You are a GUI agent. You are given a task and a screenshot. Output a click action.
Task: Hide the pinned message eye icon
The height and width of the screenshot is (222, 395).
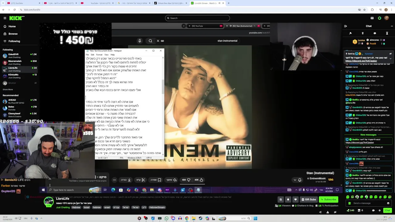390,54
